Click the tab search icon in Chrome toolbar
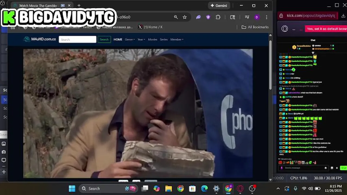This screenshot has height=195, width=347. pyautogui.click(x=233, y=17)
